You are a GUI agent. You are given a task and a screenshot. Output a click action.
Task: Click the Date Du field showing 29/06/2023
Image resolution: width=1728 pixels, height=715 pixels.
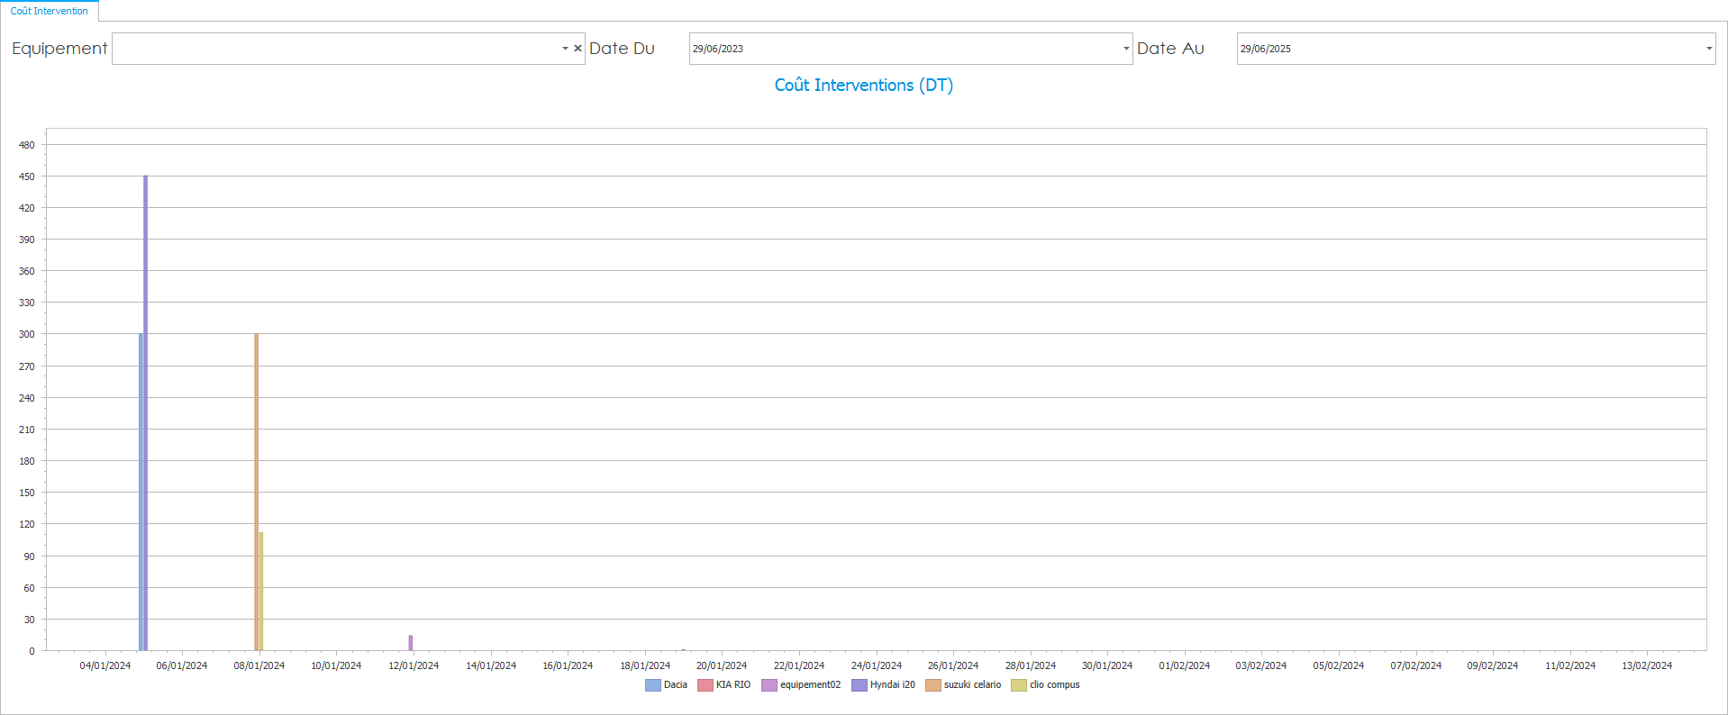pos(901,49)
